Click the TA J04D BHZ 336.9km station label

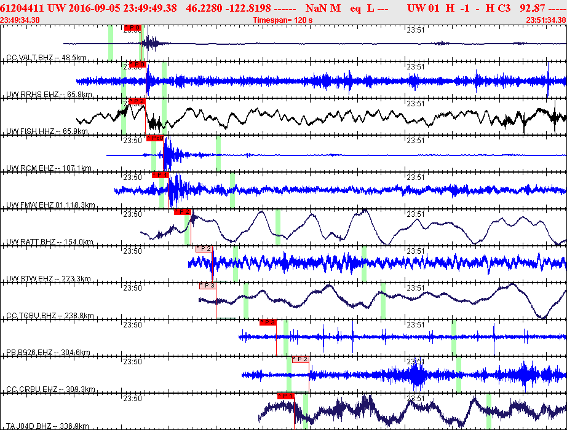[47, 426]
